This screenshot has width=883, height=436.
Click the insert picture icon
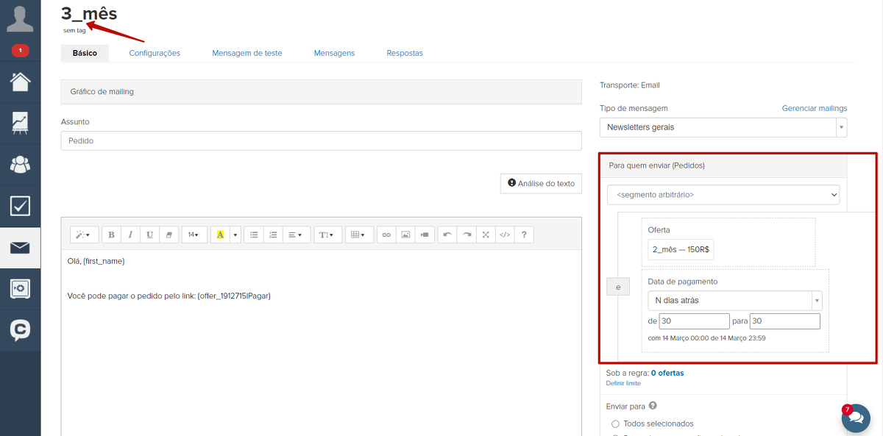[405, 235]
